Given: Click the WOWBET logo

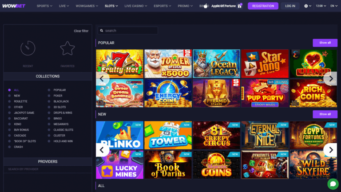Looking at the screenshot, I should (x=14, y=6).
